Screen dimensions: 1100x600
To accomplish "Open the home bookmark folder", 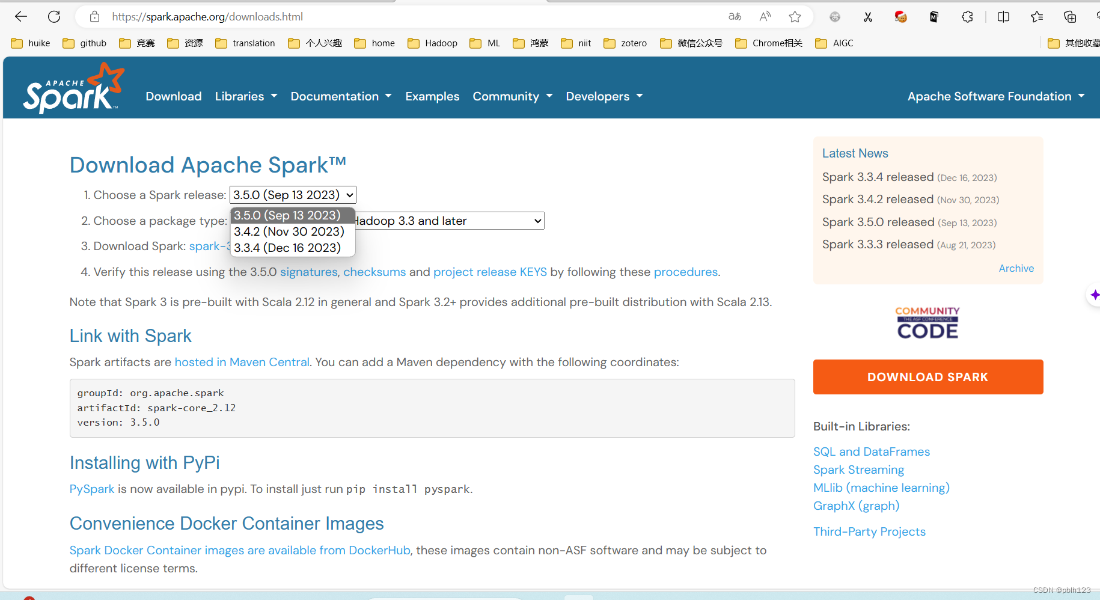I will coord(374,43).
